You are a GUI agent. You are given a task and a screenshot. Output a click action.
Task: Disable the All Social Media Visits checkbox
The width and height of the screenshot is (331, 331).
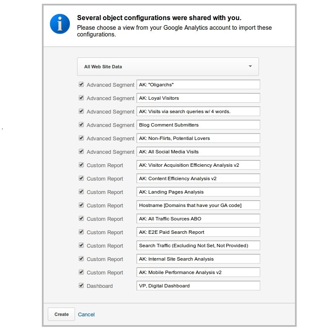[81, 152]
